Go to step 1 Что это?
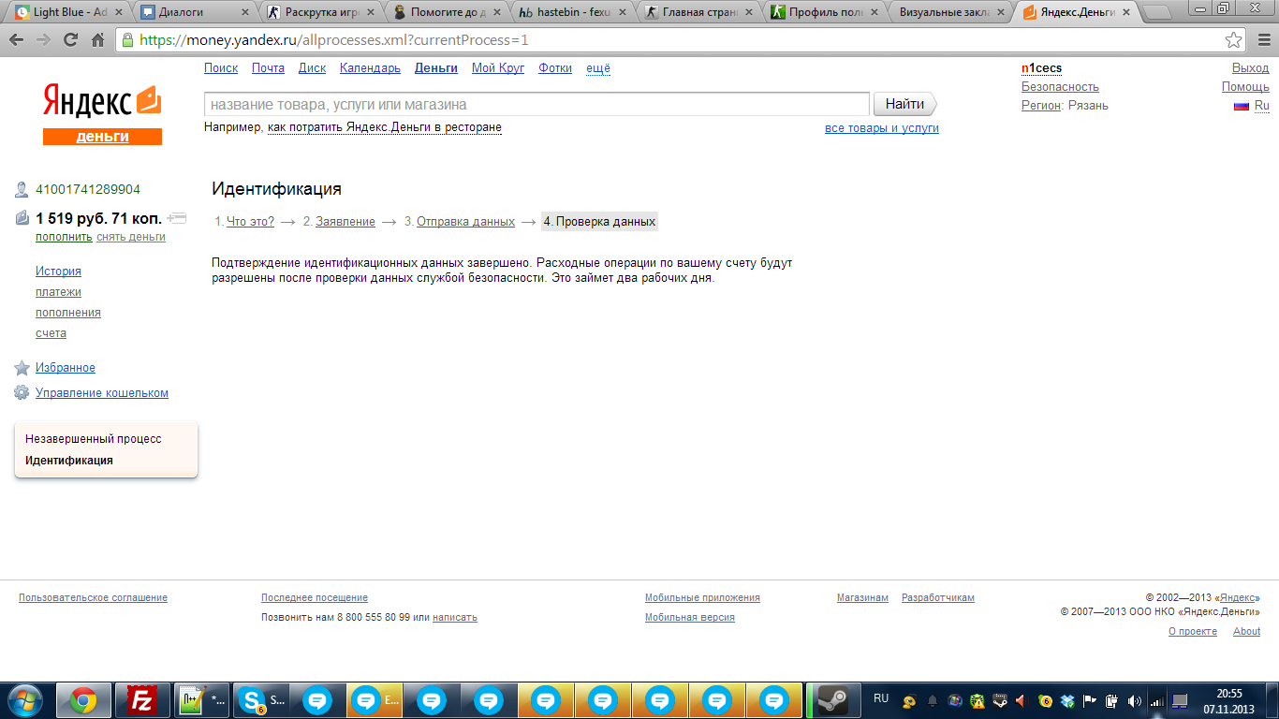 pyautogui.click(x=250, y=222)
